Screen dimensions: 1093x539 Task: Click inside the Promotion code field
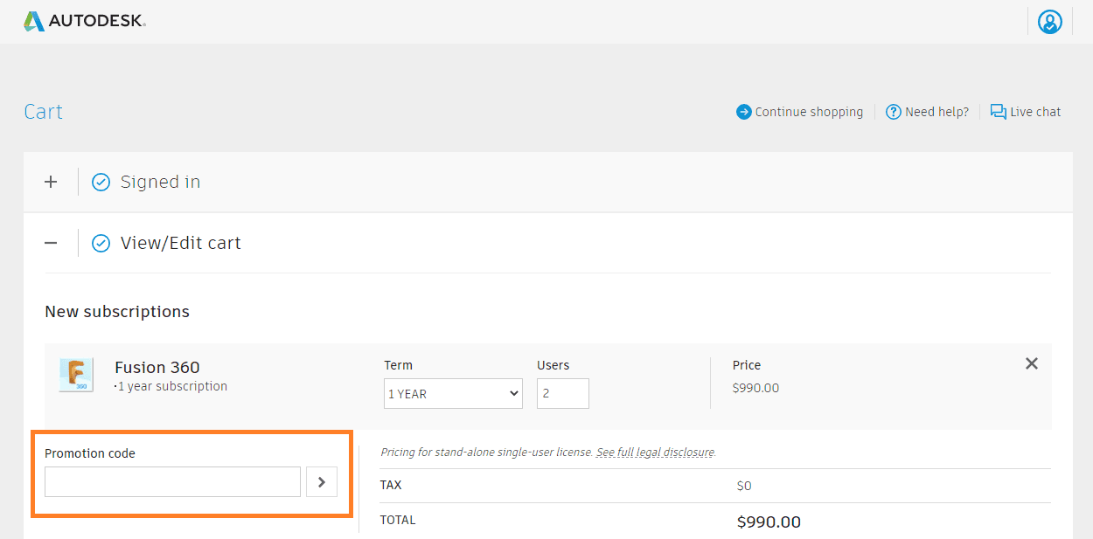click(171, 481)
